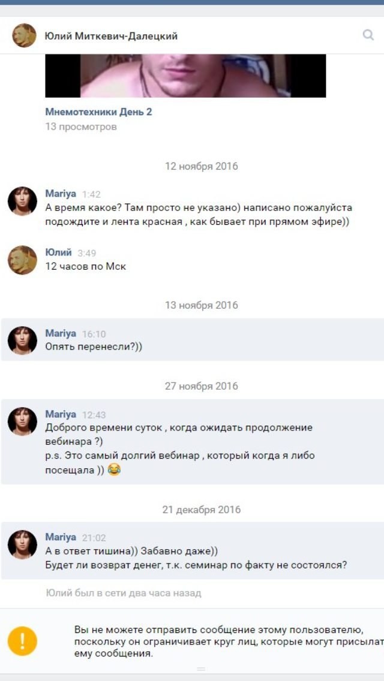Click the laughing emoji in message

tap(113, 470)
